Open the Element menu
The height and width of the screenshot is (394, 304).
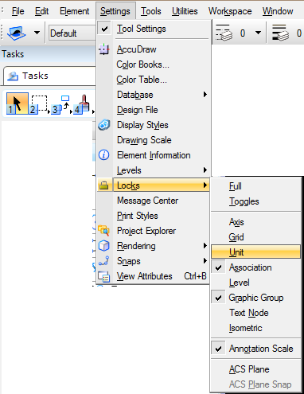(74, 11)
